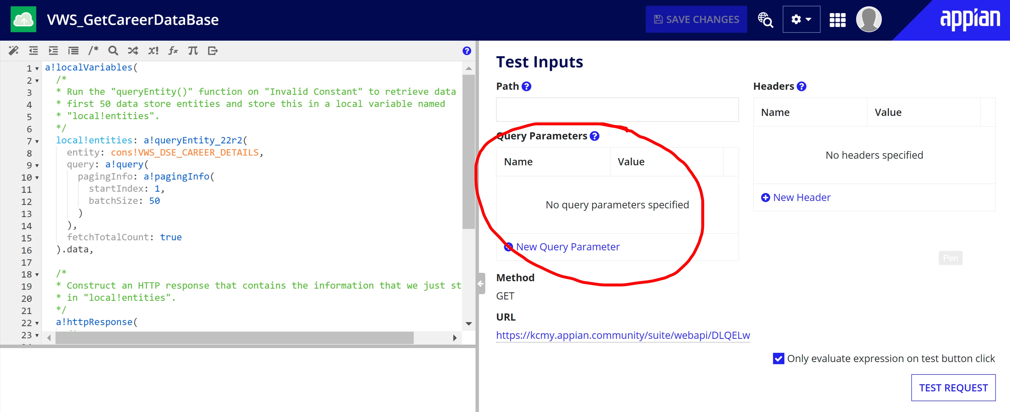The width and height of the screenshot is (1010, 412).
Task: Toggle 'Only evaluate expression on test button click'
Action: point(778,358)
